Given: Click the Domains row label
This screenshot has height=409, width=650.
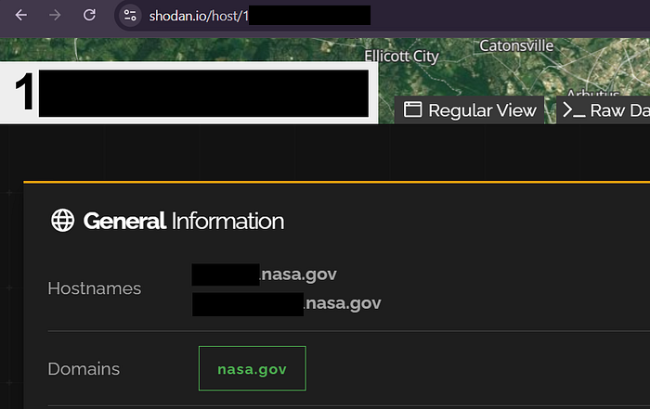Looking at the screenshot, I should (84, 368).
